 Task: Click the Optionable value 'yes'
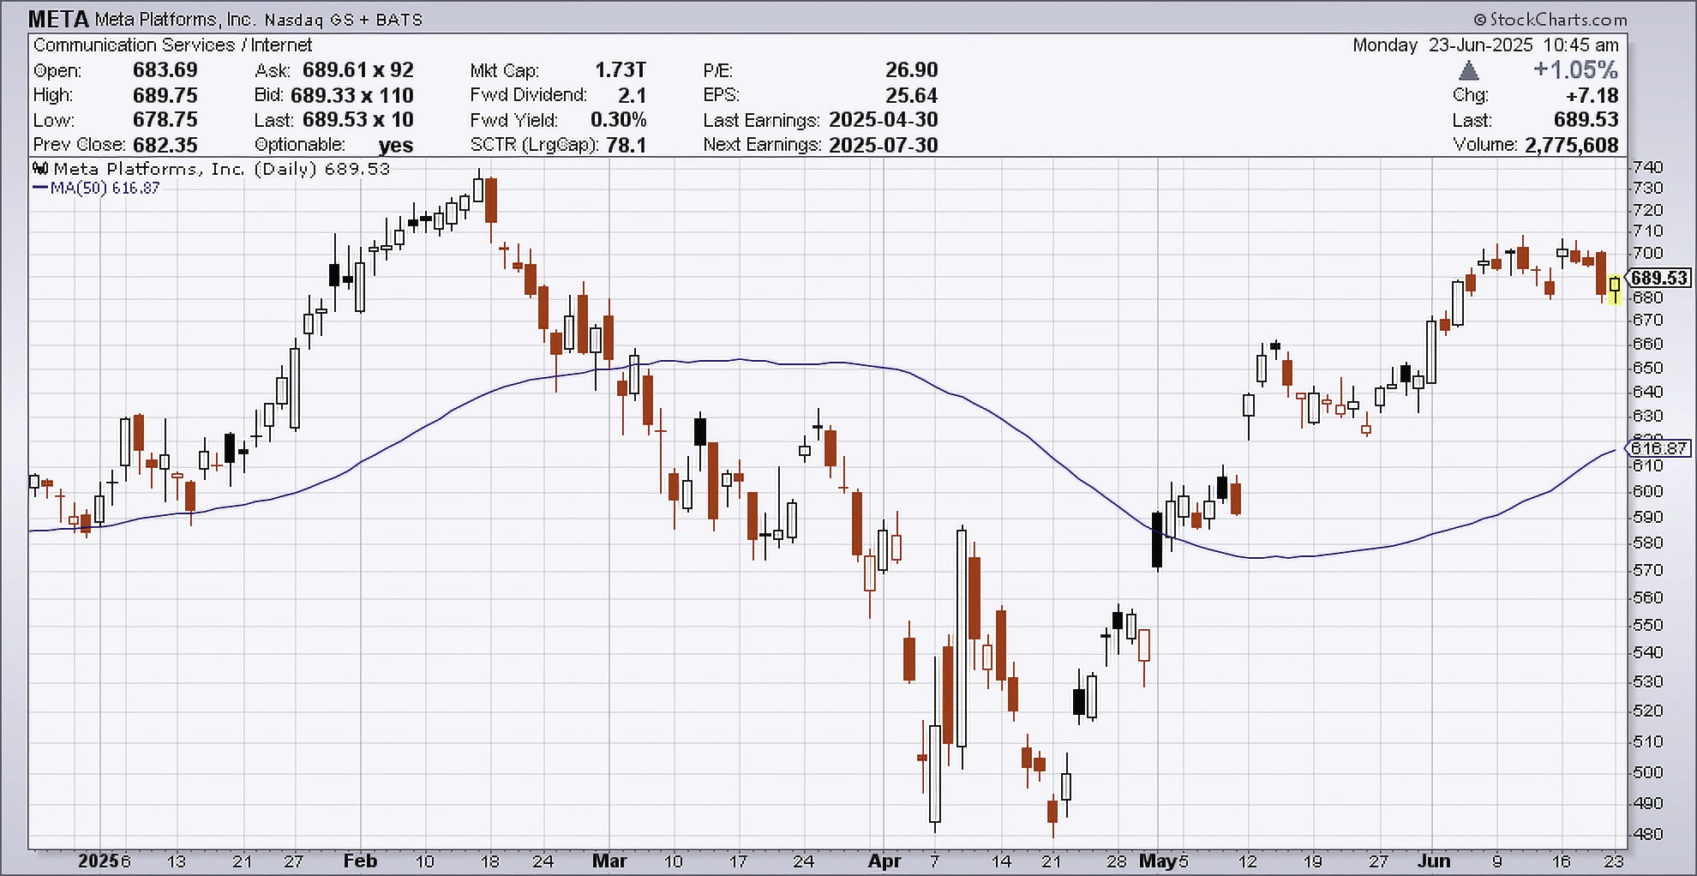pos(396,145)
